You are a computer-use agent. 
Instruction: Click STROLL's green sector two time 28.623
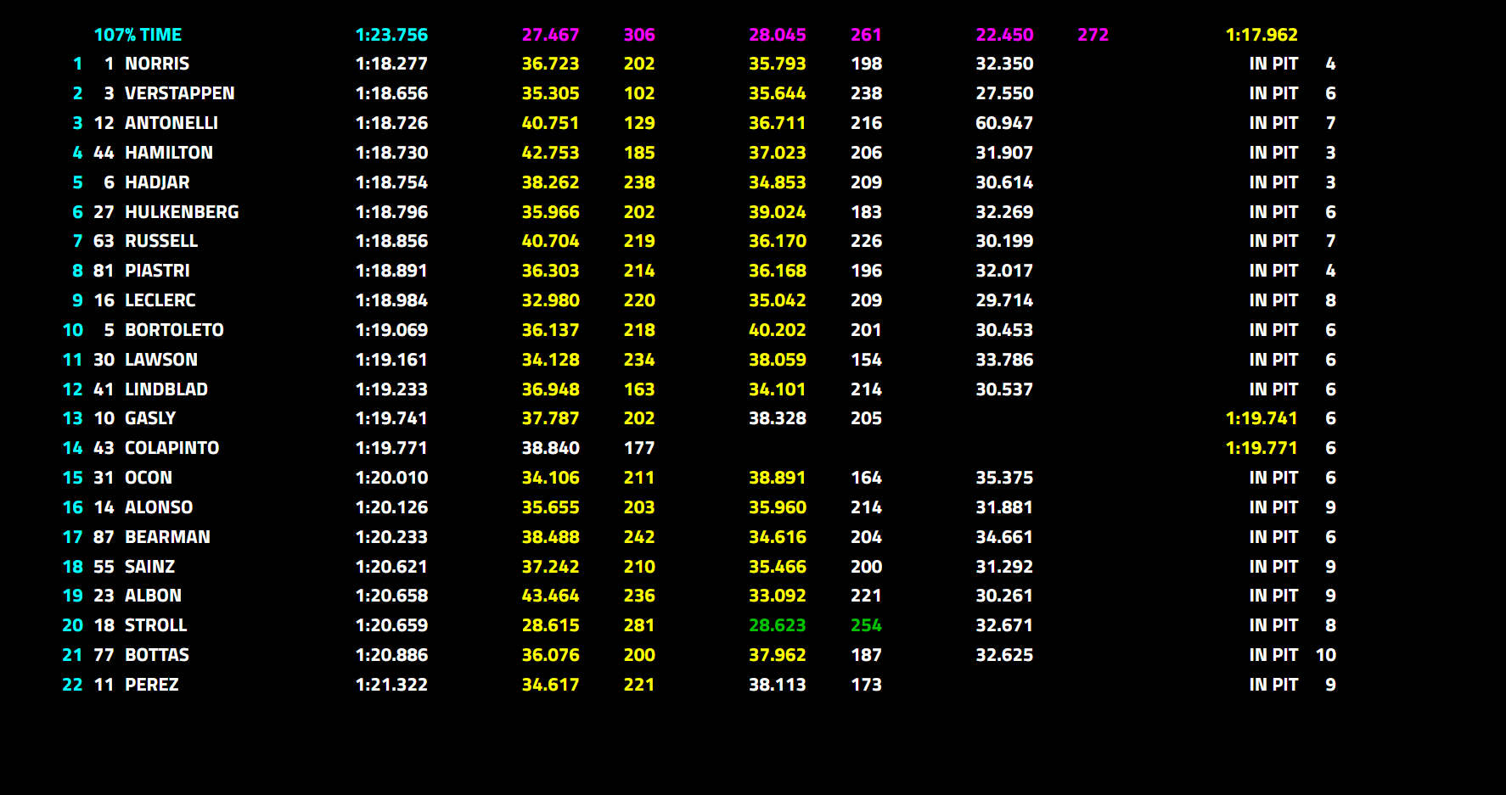[777, 625]
